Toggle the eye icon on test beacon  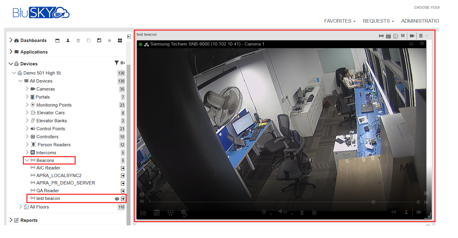coord(117,199)
